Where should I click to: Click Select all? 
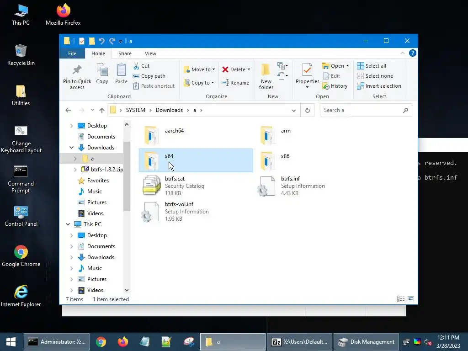coord(372,66)
